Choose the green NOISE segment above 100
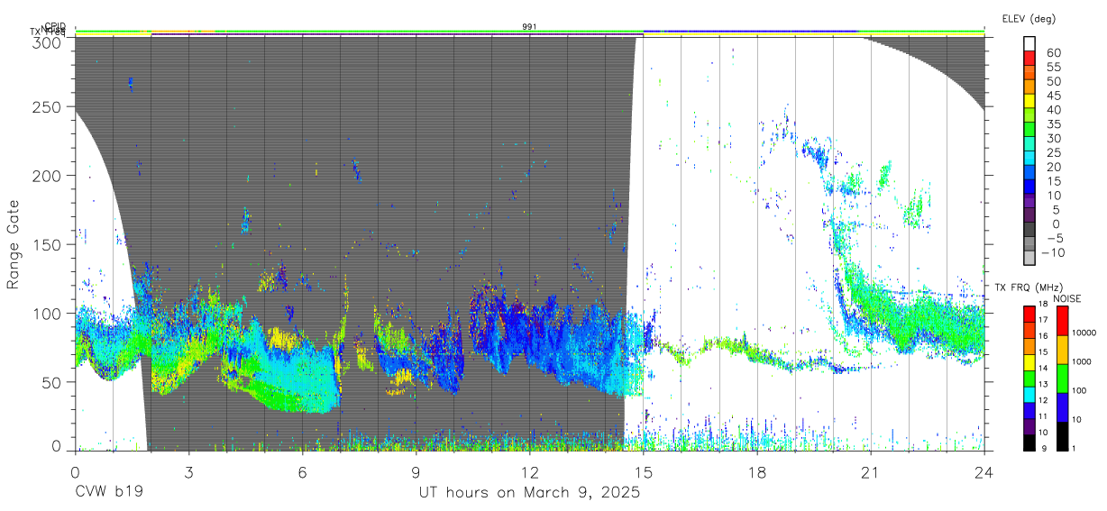1107x511 pixels. 1061,378
